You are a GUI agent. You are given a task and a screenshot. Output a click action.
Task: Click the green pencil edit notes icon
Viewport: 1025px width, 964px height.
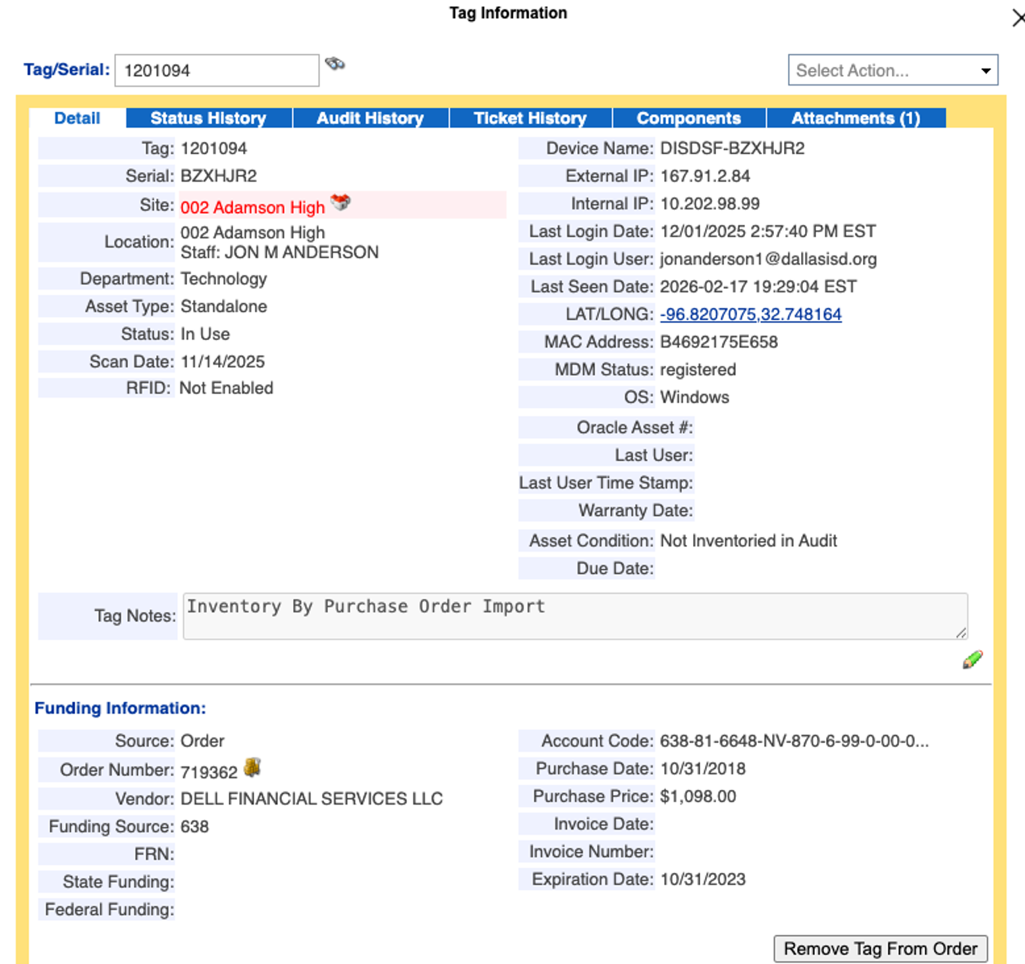tap(972, 659)
